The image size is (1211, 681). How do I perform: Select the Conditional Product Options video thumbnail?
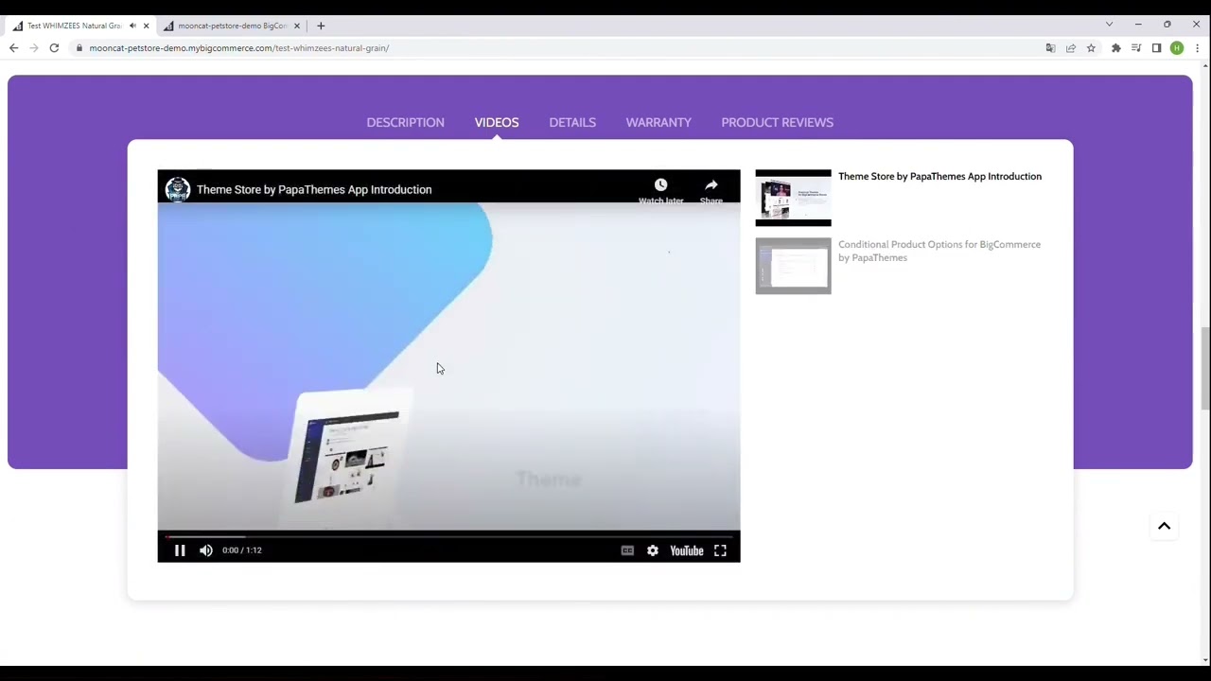(x=793, y=266)
